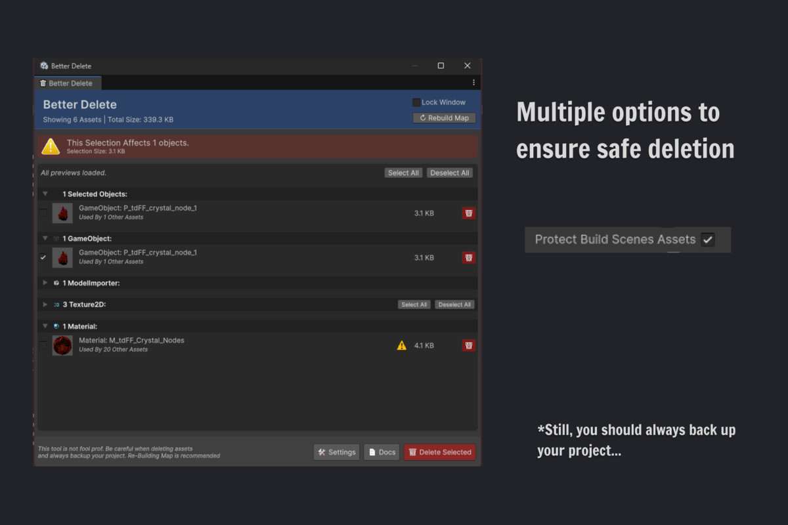Click the warning triangle next to 4.1 KB
The height and width of the screenshot is (525, 788).
402,345
